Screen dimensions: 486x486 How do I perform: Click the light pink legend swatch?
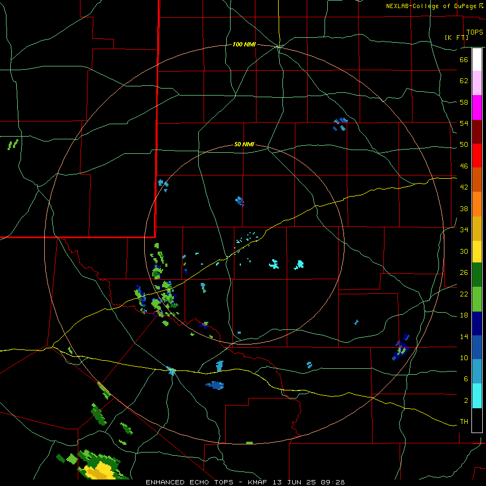coord(477,83)
